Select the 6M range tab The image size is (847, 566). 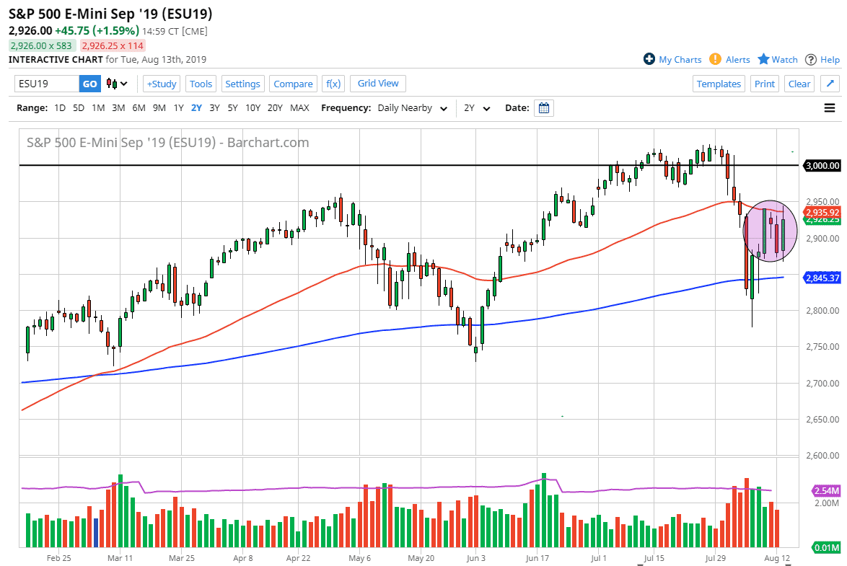coord(139,107)
